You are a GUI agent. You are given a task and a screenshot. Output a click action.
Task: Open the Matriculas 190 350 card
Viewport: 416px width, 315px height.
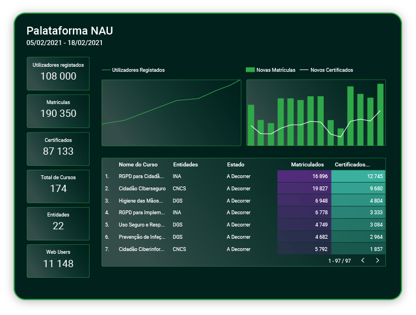click(58, 111)
